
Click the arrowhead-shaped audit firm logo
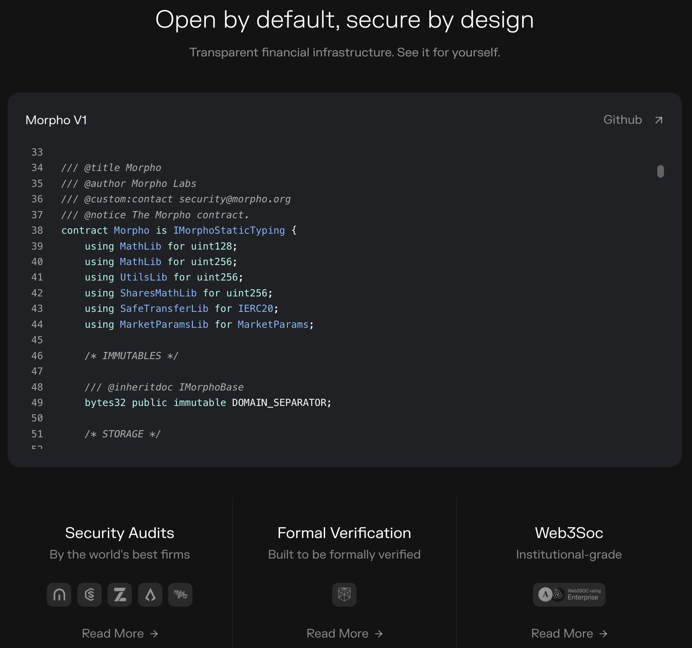point(150,594)
